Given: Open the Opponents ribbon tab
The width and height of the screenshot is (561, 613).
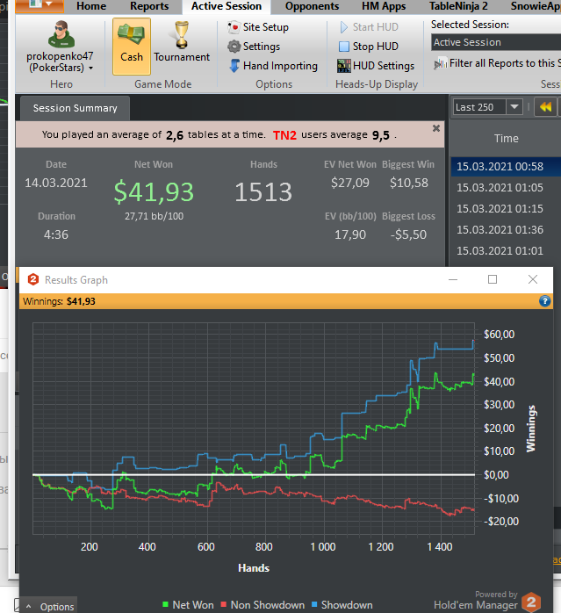Looking at the screenshot, I should click(312, 6).
